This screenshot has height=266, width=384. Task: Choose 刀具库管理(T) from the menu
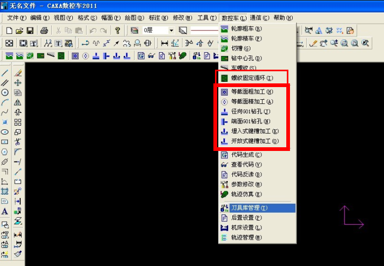pyautogui.click(x=257, y=208)
